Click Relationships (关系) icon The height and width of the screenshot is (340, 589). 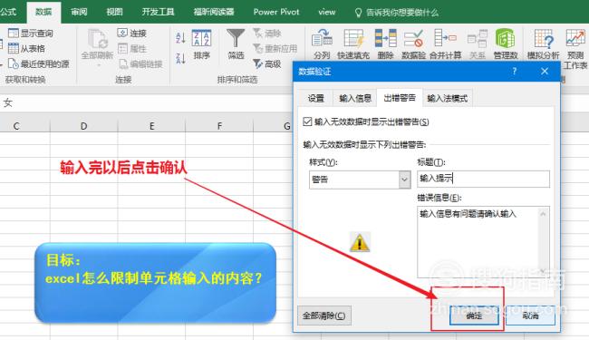[x=477, y=38]
